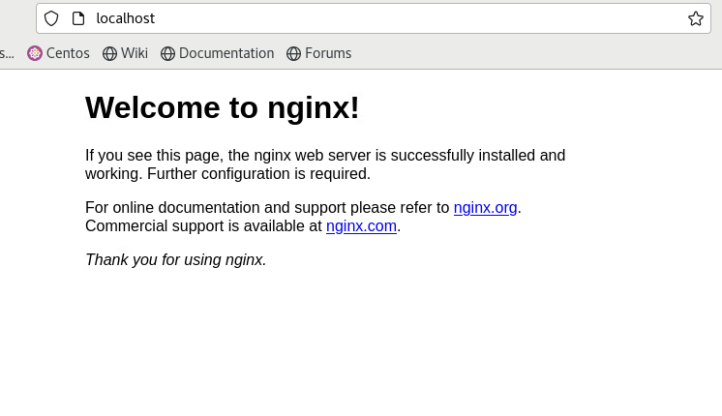Follow the nginx.com link
Screen dimensions: 722x416
pyautogui.click(x=361, y=226)
